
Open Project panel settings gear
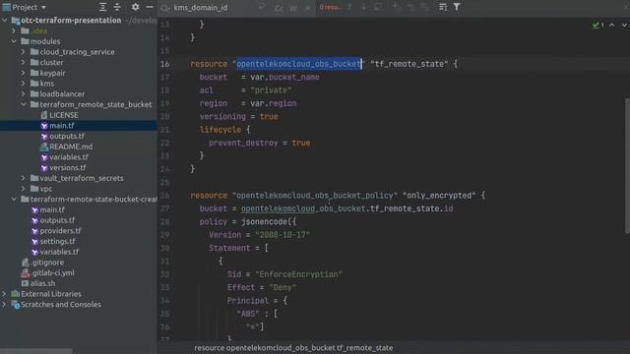[x=136, y=7]
